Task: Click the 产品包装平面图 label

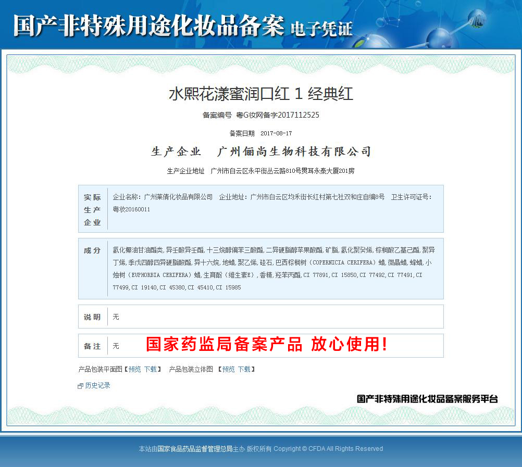Action: pyautogui.click(x=100, y=369)
